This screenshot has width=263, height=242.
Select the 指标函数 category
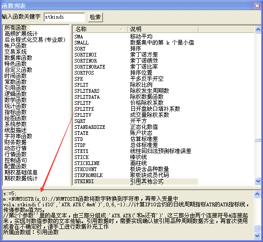(16, 112)
